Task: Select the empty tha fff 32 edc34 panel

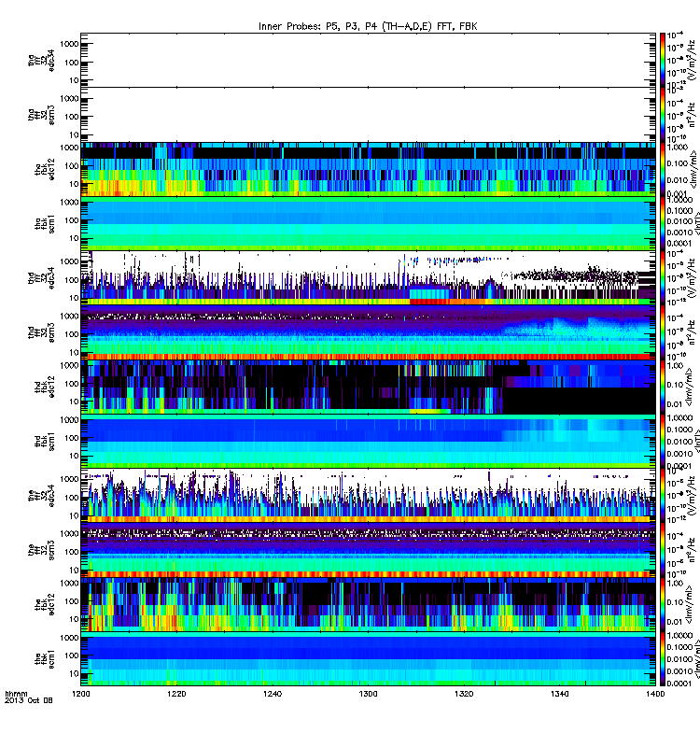Action: click(x=368, y=60)
